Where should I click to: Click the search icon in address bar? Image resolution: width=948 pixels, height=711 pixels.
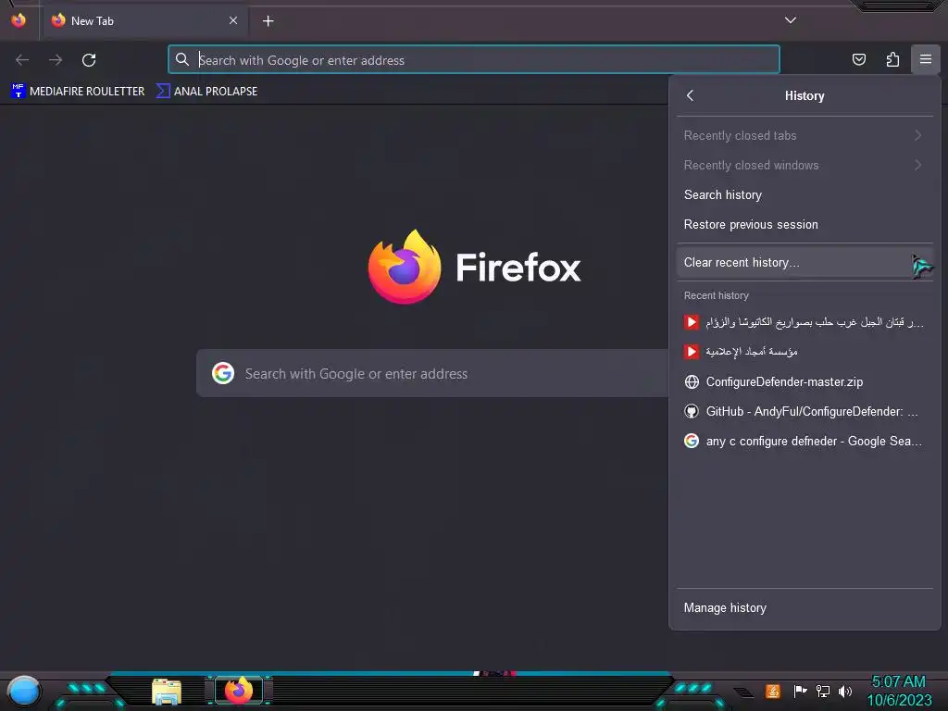point(182,59)
